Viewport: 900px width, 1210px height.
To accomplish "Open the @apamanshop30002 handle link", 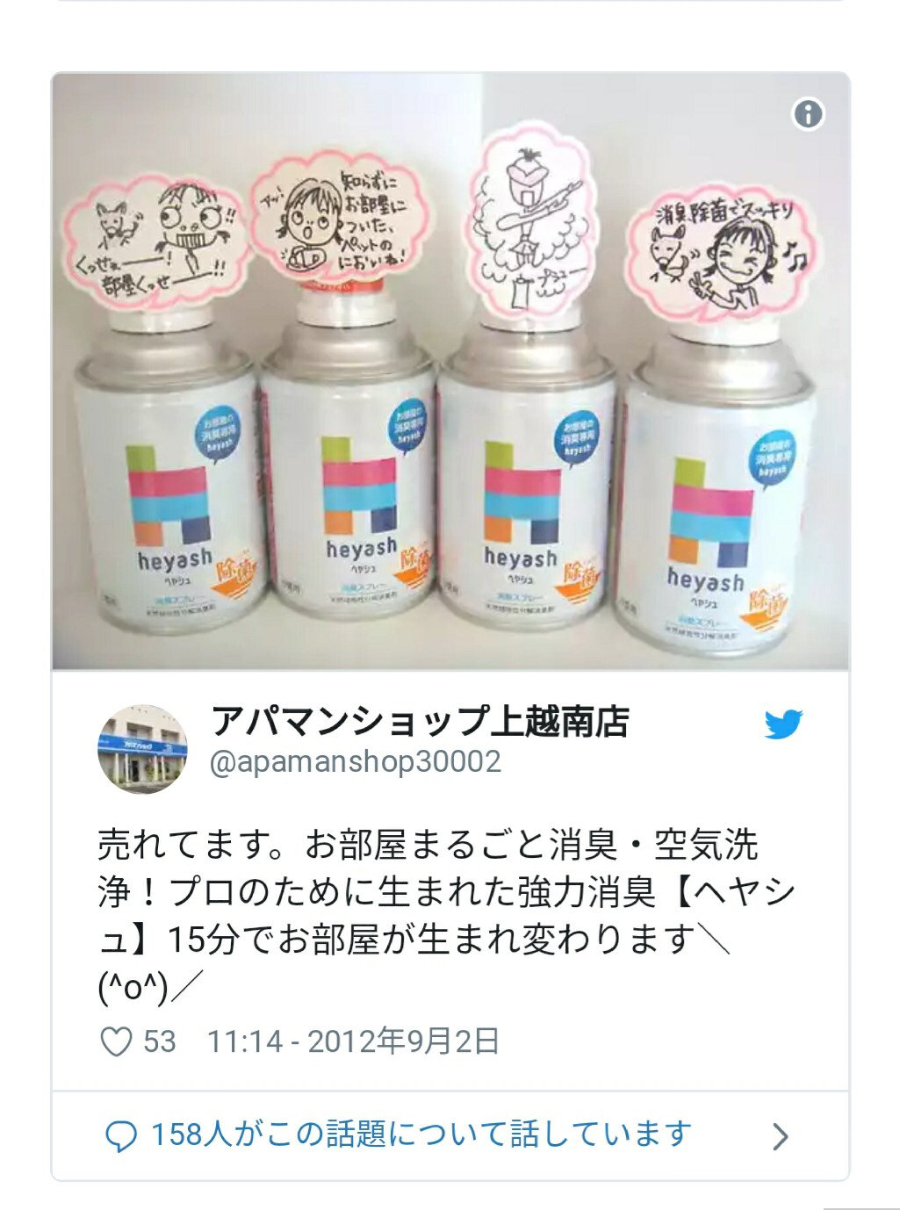I will pos(356,761).
